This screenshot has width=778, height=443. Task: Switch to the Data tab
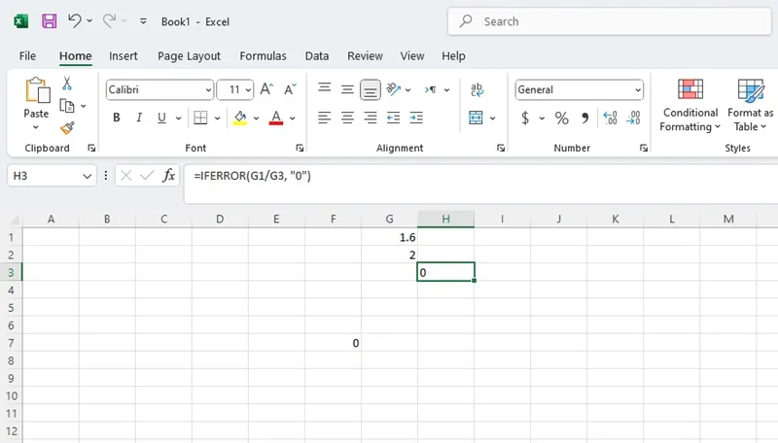[317, 56]
